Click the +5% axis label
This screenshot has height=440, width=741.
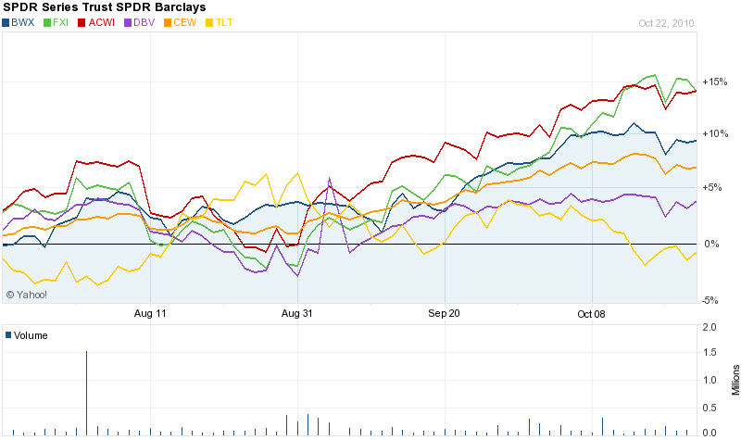[711, 188]
